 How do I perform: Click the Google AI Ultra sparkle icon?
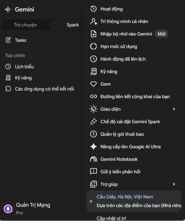[94, 147]
